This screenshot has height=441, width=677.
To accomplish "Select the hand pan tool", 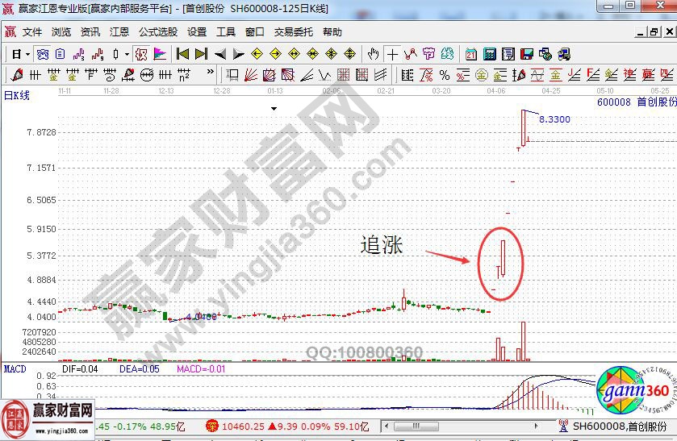I will click(x=373, y=54).
